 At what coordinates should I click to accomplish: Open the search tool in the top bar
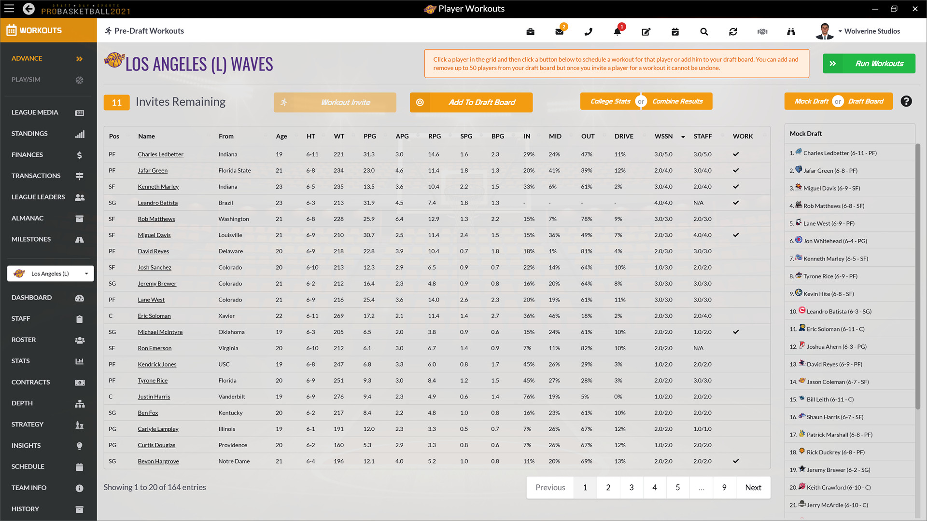(704, 31)
